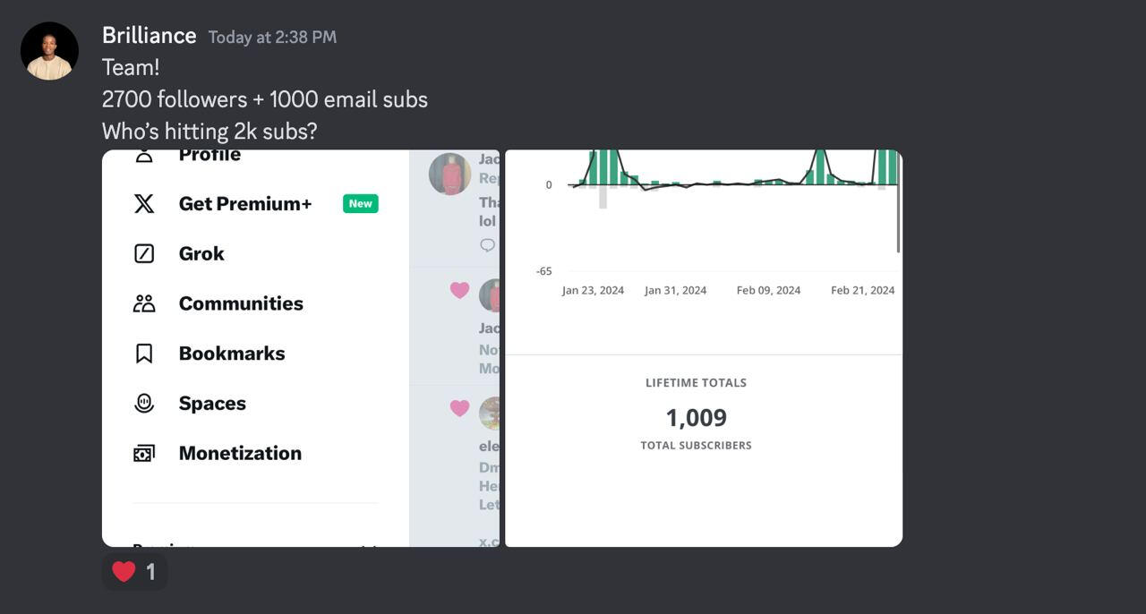
Task: Toggle the red heart reaction
Action: point(134,572)
